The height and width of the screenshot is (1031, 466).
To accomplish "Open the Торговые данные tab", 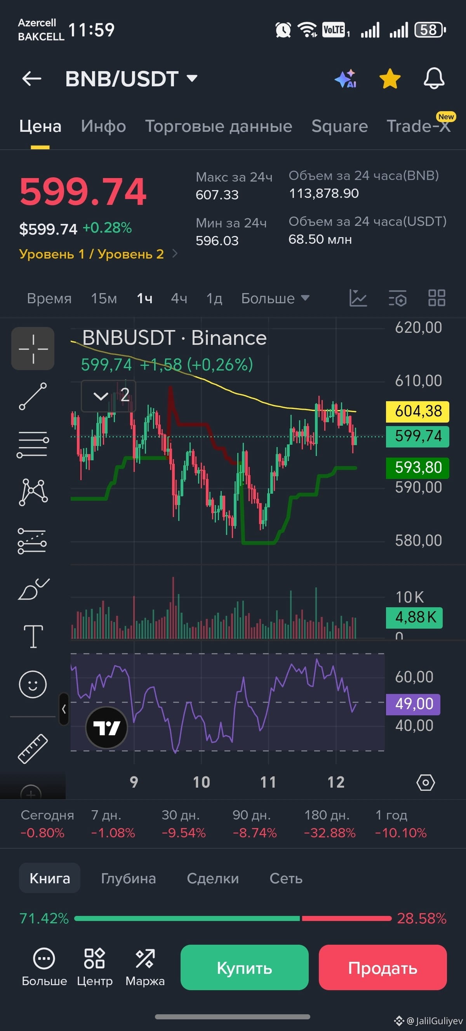I will tap(219, 126).
